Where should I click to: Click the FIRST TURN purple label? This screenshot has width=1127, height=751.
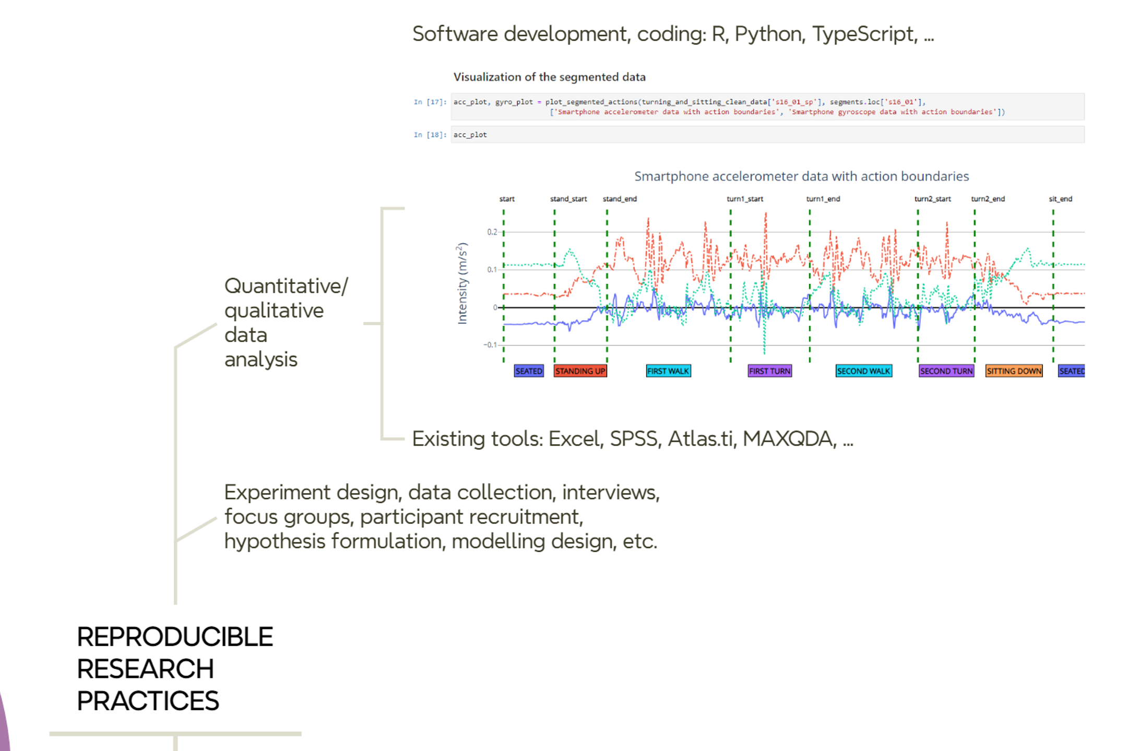coord(769,371)
